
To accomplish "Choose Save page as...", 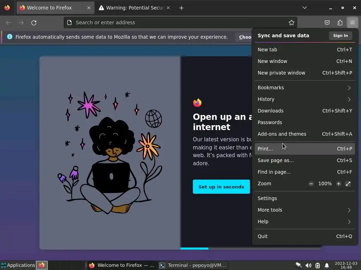I will coord(305,160).
